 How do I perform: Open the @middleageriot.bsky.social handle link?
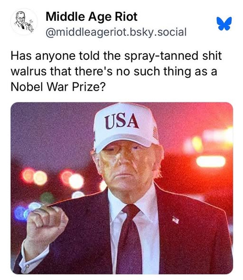[116, 32]
